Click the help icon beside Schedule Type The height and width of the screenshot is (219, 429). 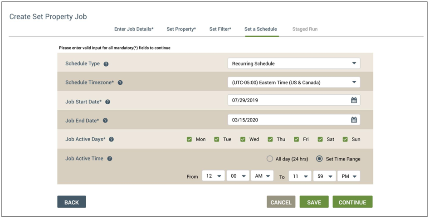[x=106, y=64]
